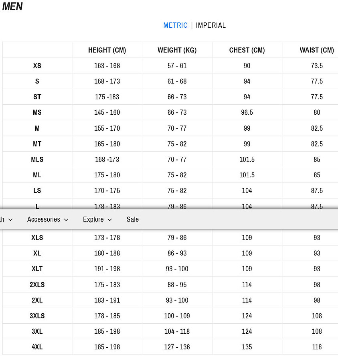
Task: Click the XLT height cell 191 - 198
Action: point(107,269)
